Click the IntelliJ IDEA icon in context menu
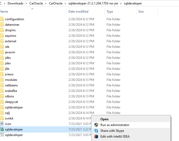 96,137
